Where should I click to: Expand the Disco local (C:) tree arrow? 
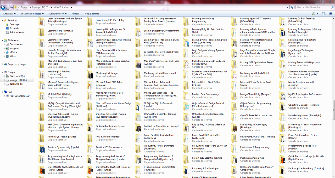(x=4, y=76)
